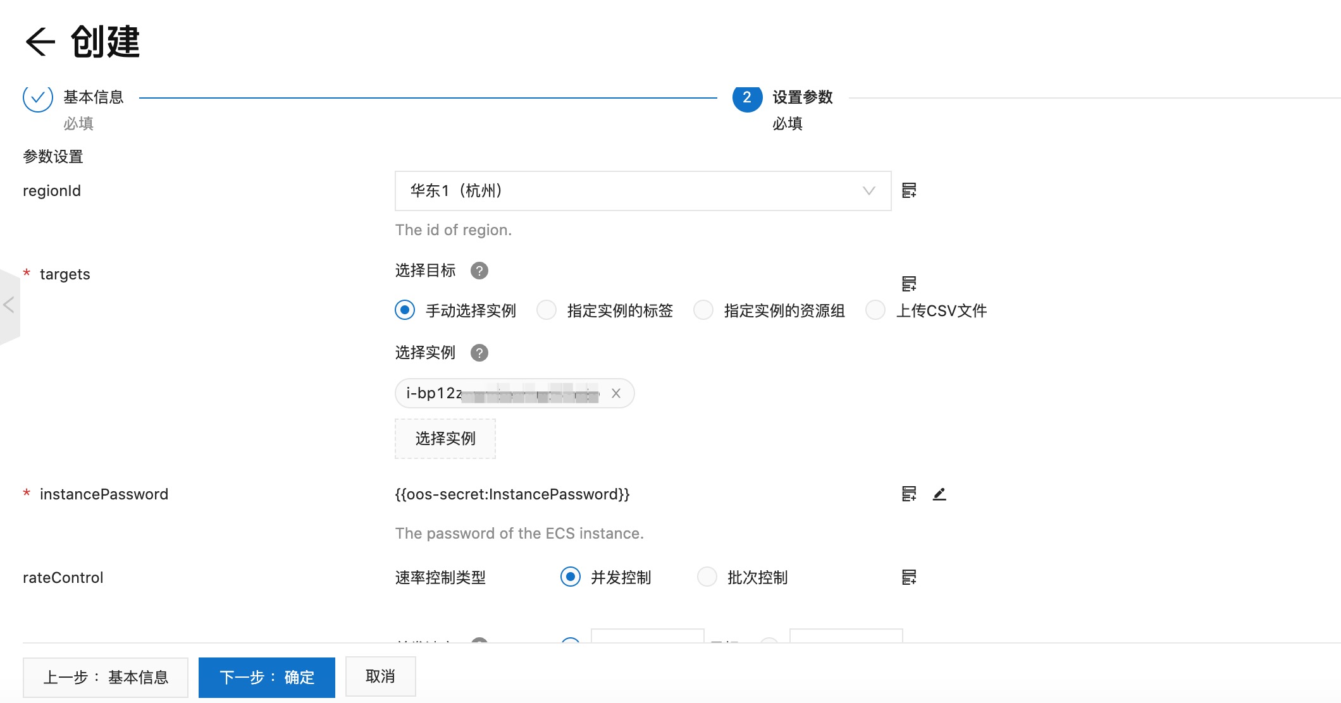
Task: Click the 取消 button
Action: [x=381, y=676]
